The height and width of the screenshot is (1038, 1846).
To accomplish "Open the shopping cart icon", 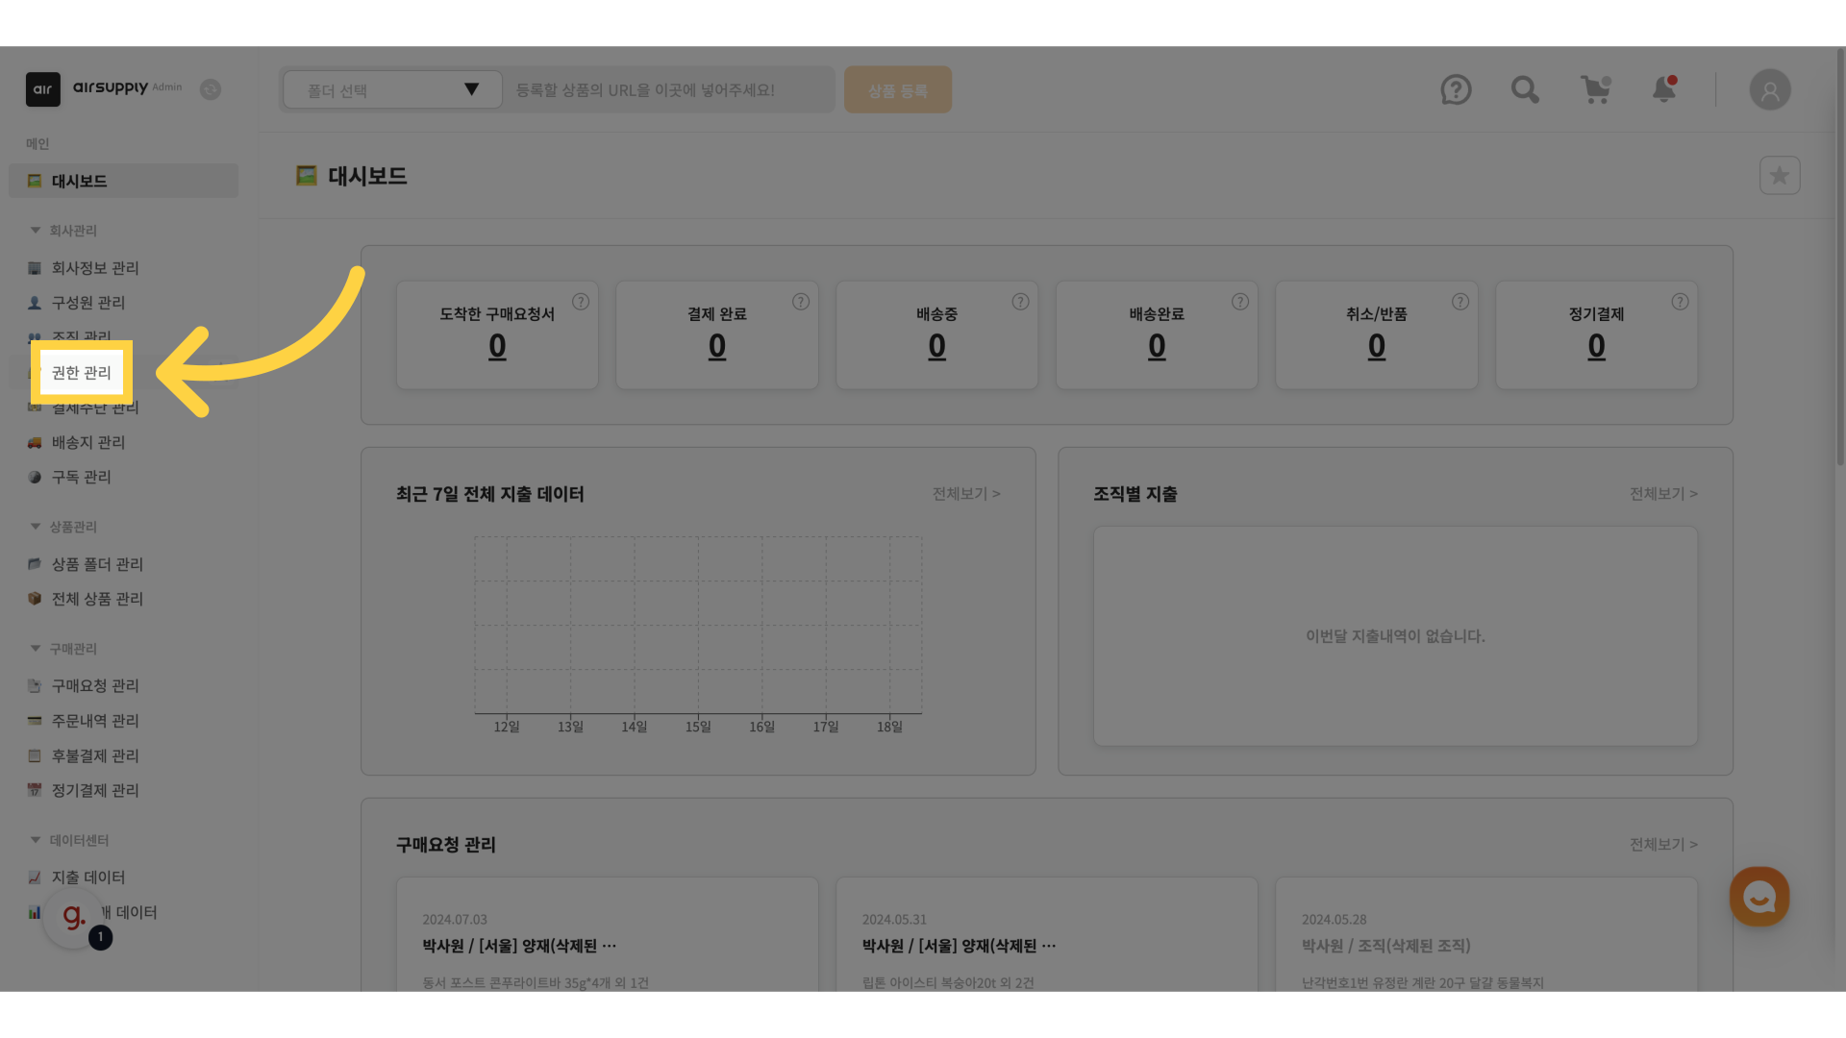I will [1596, 89].
